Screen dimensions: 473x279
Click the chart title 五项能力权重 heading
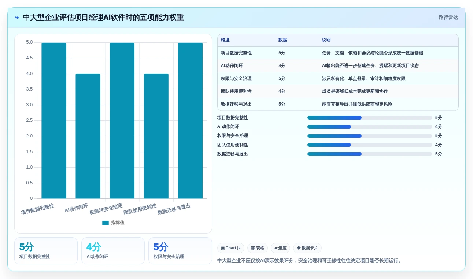pos(103,18)
